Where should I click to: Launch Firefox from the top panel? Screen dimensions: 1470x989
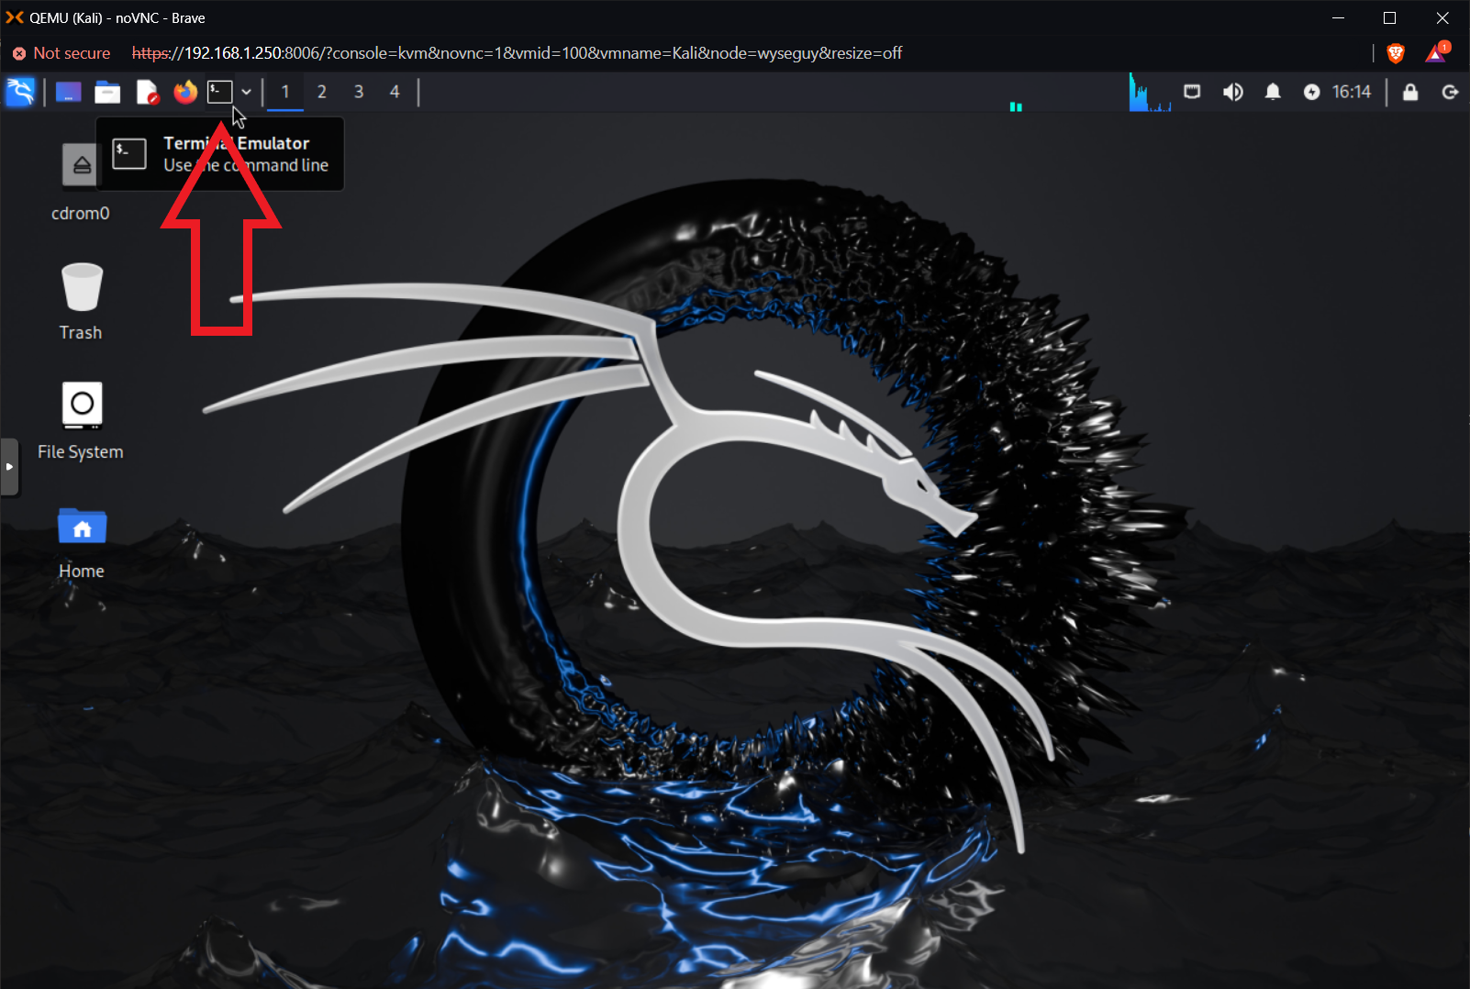pos(185,92)
